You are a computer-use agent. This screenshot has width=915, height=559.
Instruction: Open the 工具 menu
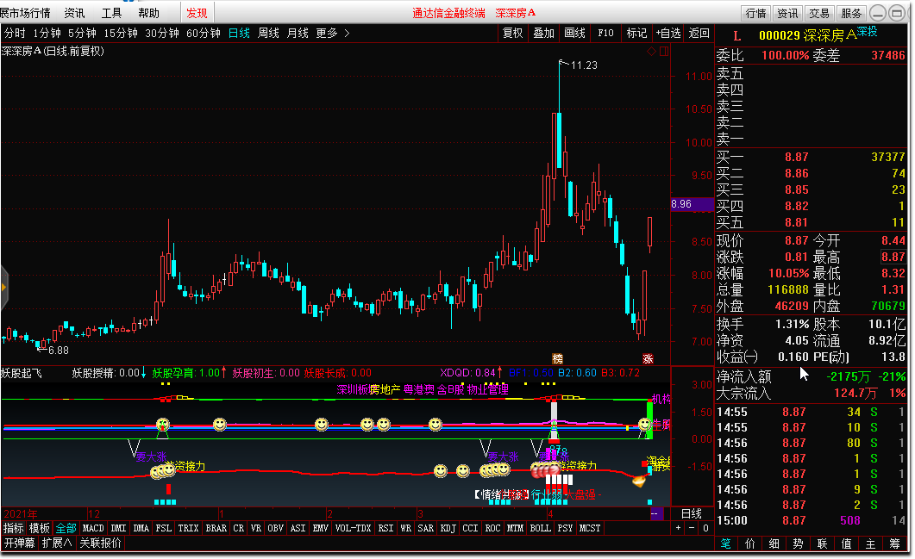tap(111, 13)
